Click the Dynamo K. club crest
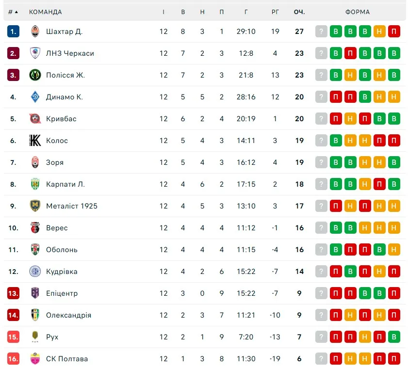The image size is (408, 369). pos(34,97)
